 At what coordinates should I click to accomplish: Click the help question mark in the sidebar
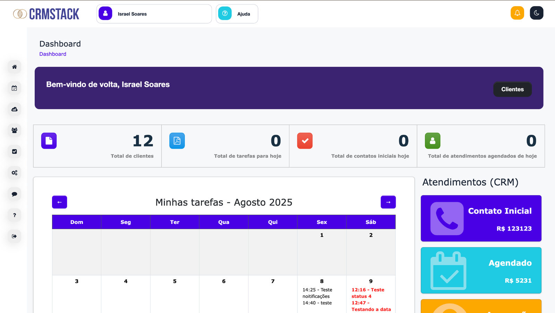point(14,215)
